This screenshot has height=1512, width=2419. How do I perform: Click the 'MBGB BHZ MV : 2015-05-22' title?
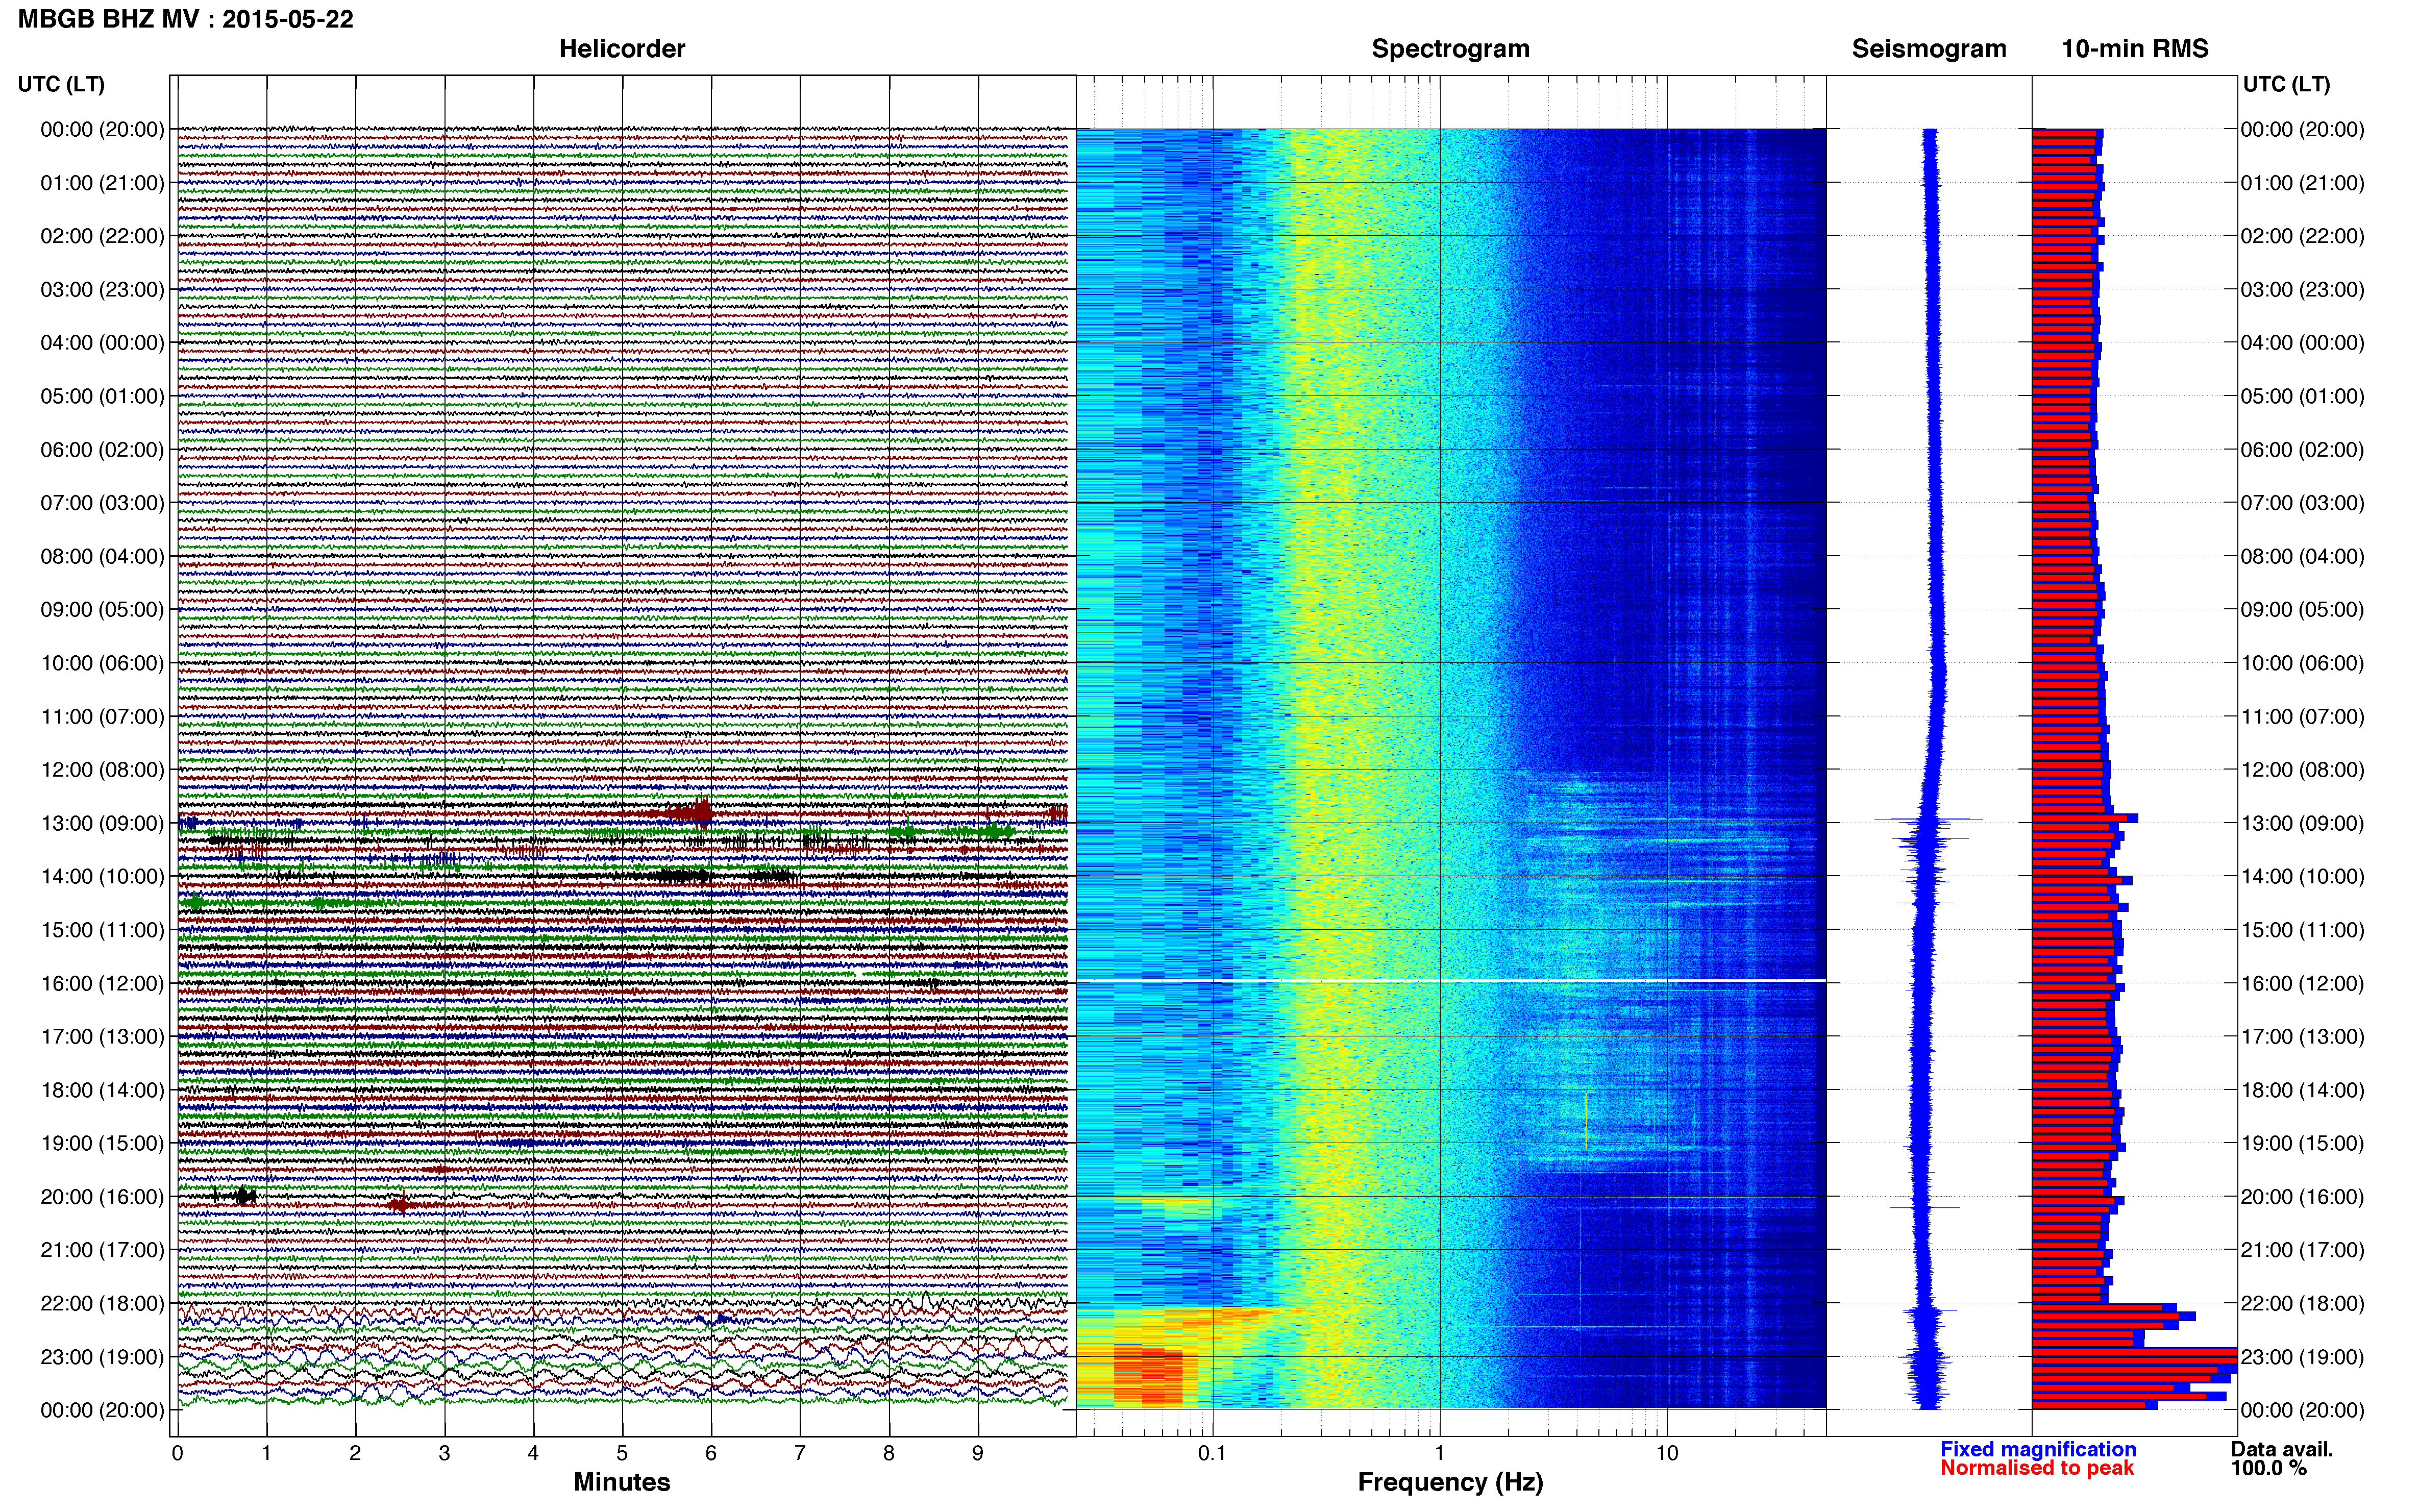pos(186,19)
